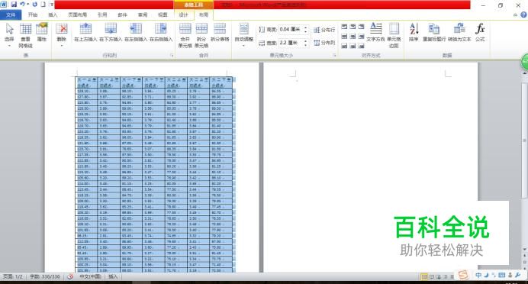
Task: Align cell text top right
Action: [361, 26]
